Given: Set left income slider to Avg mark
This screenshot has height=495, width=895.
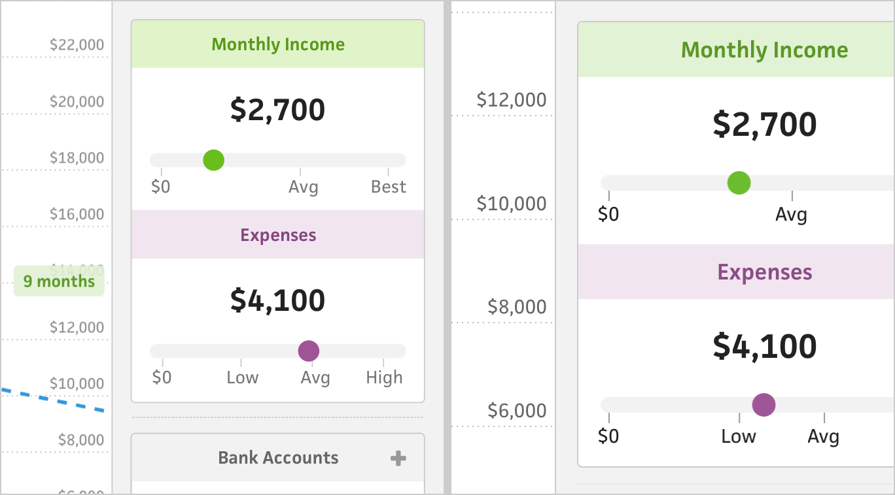Looking at the screenshot, I should click(x=300, y=161).
